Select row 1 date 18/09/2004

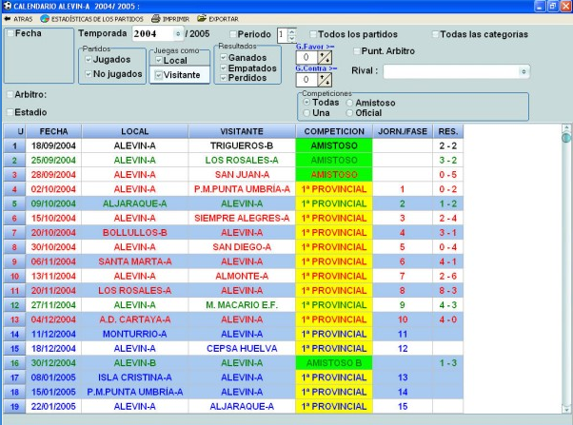[53, 145]
